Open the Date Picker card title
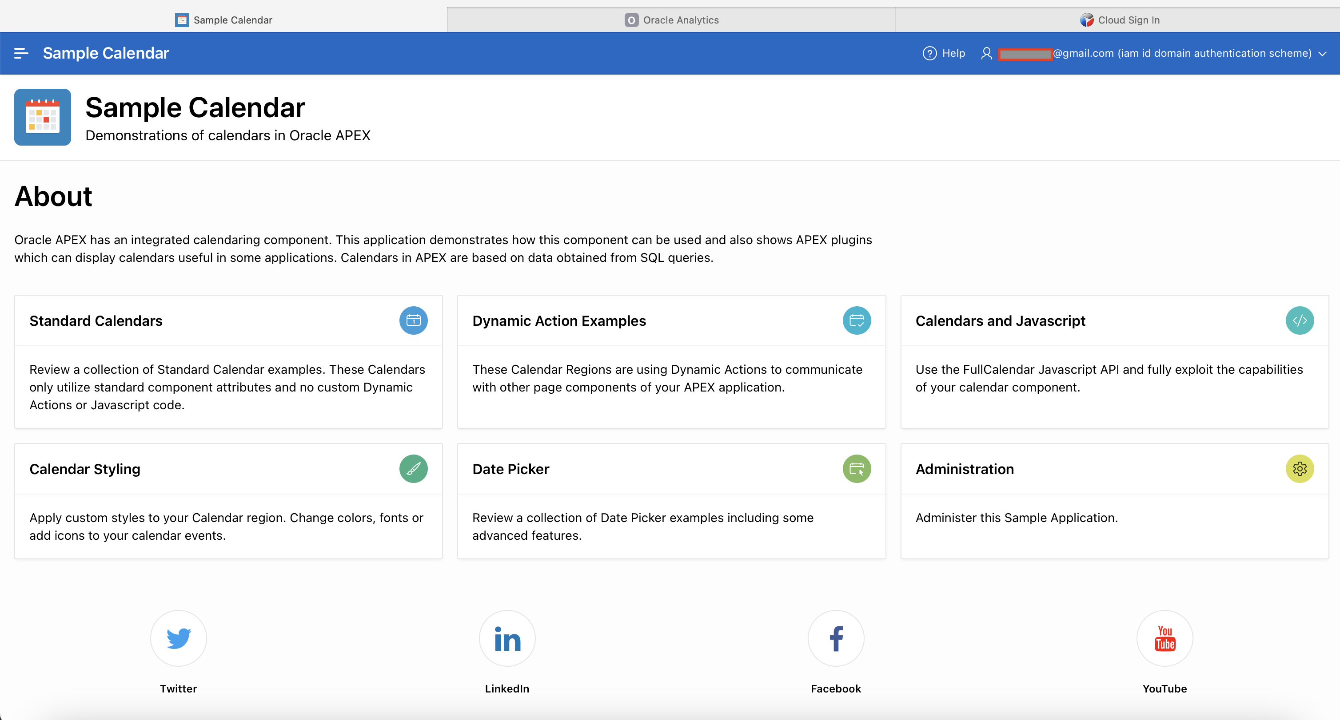Viewport: 1340px width, 720px height. click(510, 469)
